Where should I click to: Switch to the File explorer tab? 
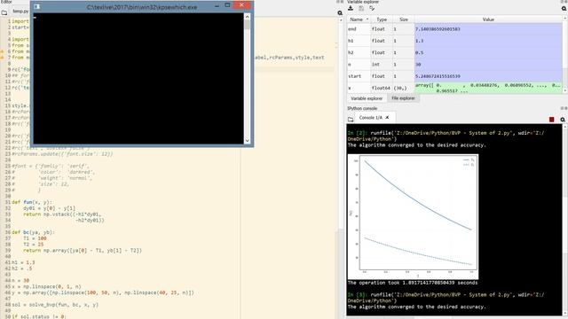pyautogui.click(x=403, y=98)
